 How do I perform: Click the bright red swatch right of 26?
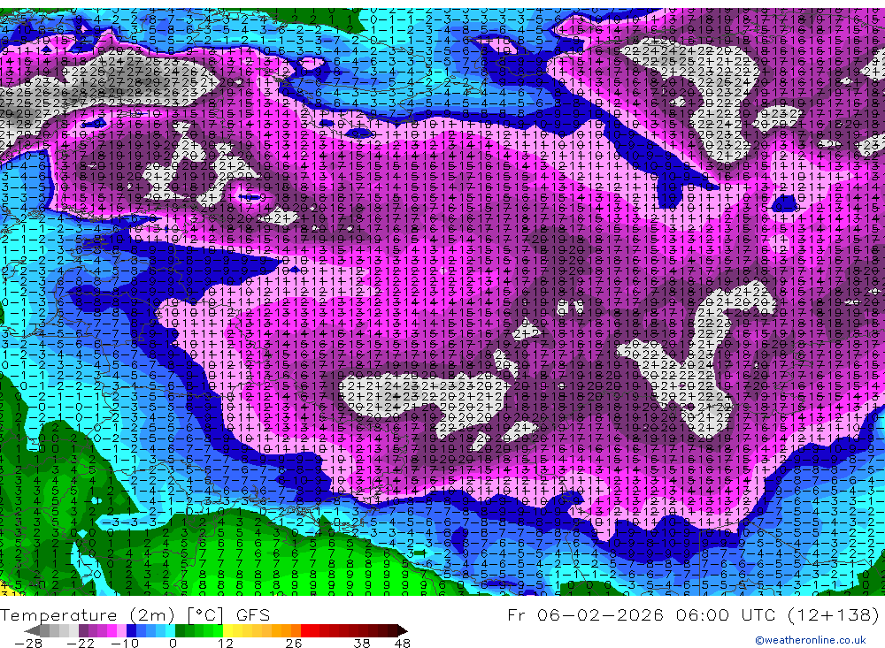click(305, 630)
